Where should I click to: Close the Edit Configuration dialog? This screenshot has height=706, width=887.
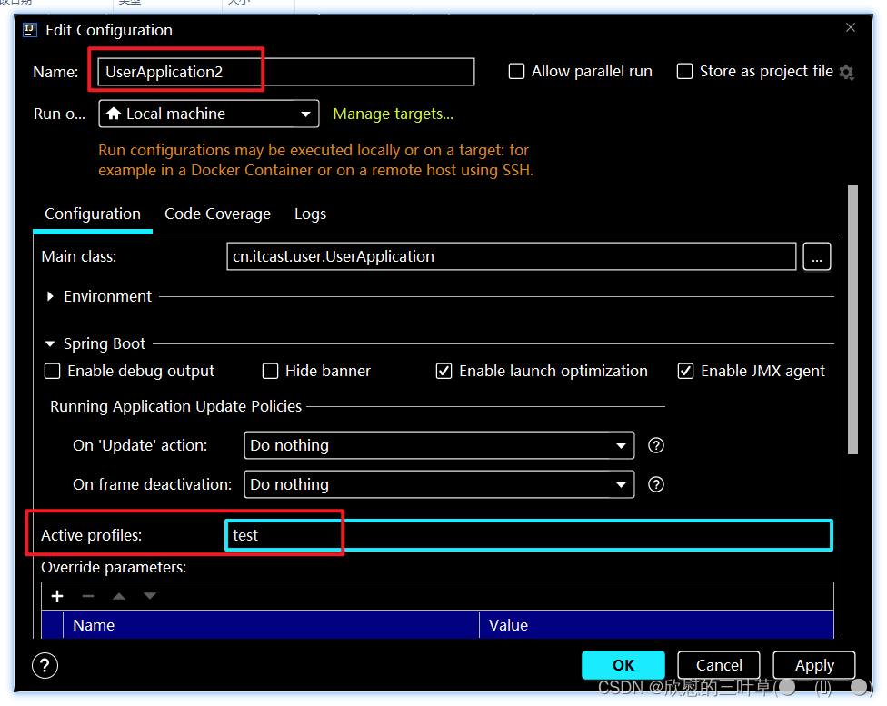pos(851,27)
